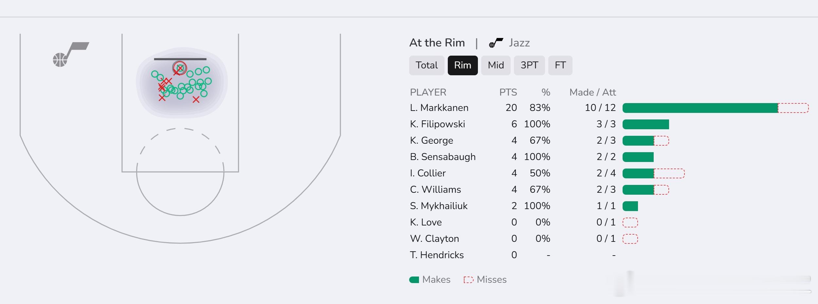Select the leftmost green circle made shot
Screen dimensions: 818x304
click(155, 74)
